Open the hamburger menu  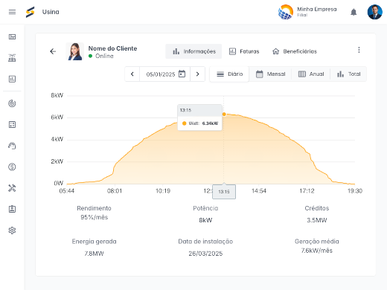12,12
